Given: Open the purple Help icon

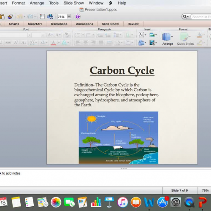Looking at the screenshot, I should 78,16.
